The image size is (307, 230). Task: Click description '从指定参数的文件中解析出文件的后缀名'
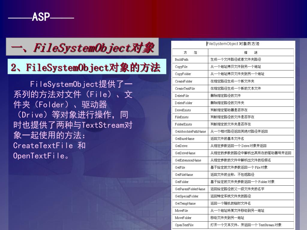click(241, 161)
